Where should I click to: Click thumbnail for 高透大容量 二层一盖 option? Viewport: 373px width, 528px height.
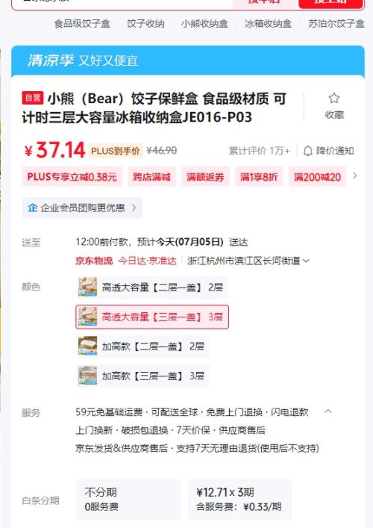click(88, 287)
